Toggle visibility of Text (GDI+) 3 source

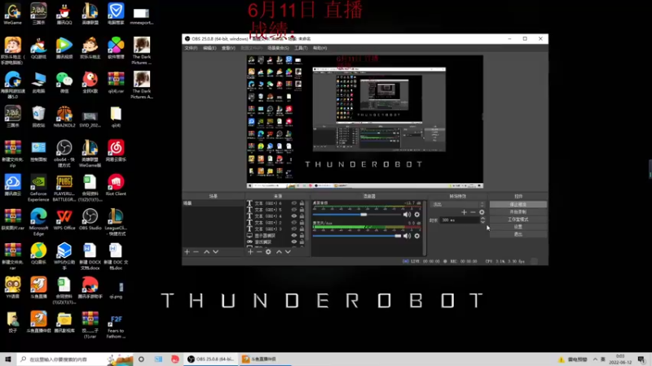pyautogui.click(x=294, y=229)
